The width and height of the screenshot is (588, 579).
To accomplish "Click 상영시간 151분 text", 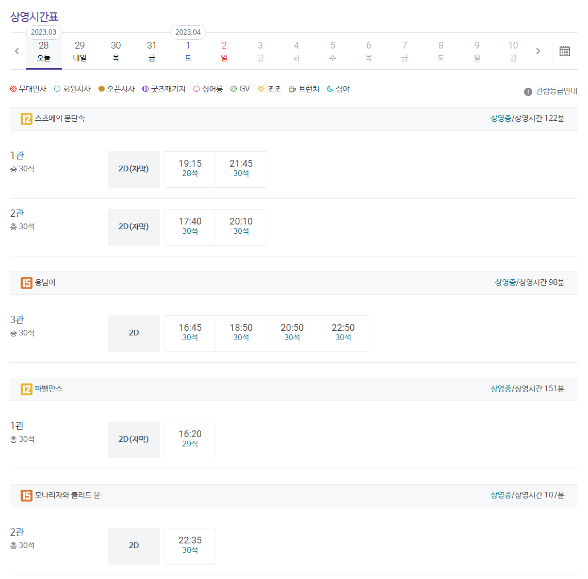I will [x=540, y=389].
